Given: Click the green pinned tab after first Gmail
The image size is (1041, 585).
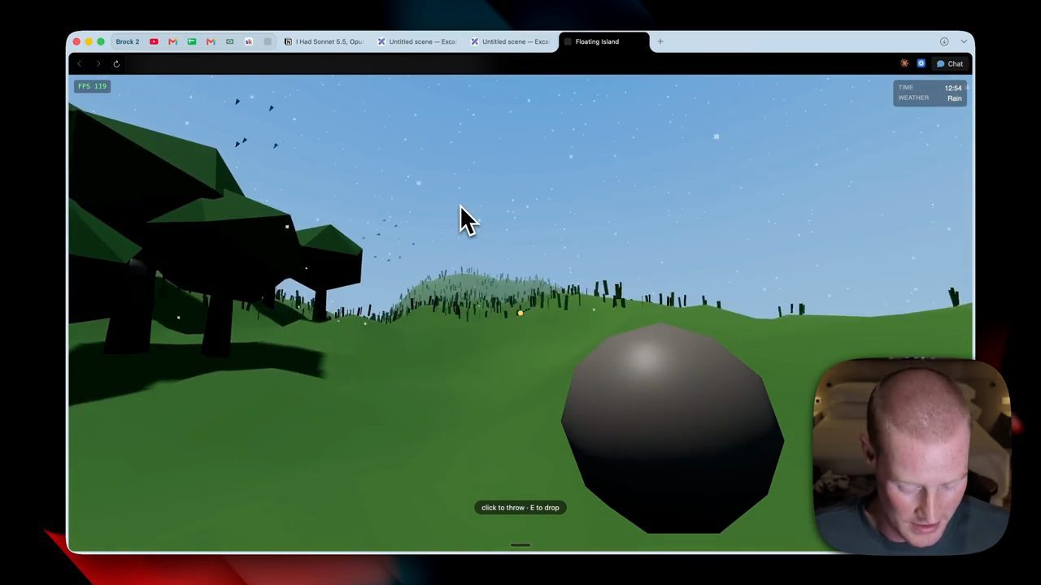Looking at the screenshot, I should coord(192,41).
